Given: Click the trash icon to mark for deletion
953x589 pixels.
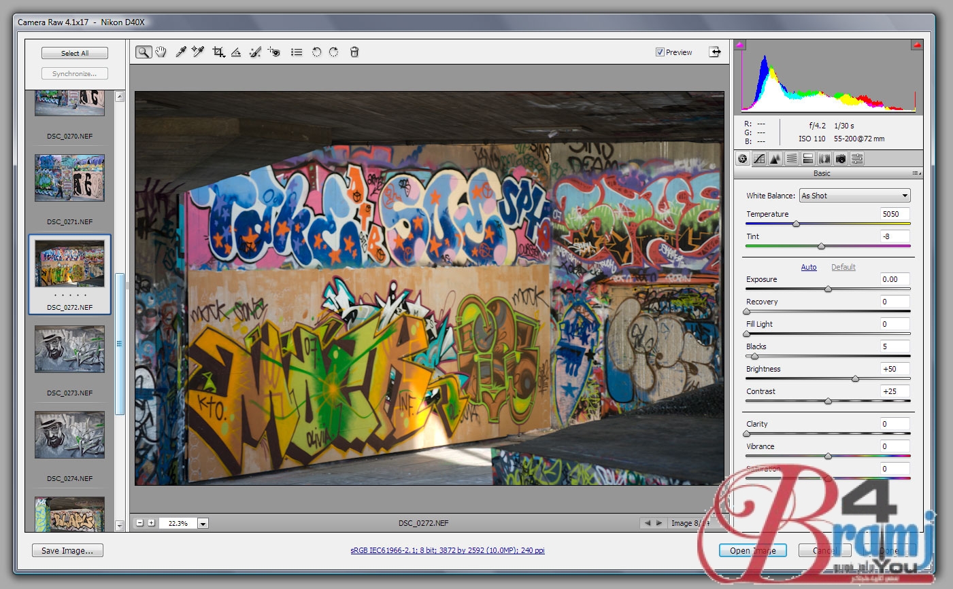Looking at the screenshot, I should [354, 52].
